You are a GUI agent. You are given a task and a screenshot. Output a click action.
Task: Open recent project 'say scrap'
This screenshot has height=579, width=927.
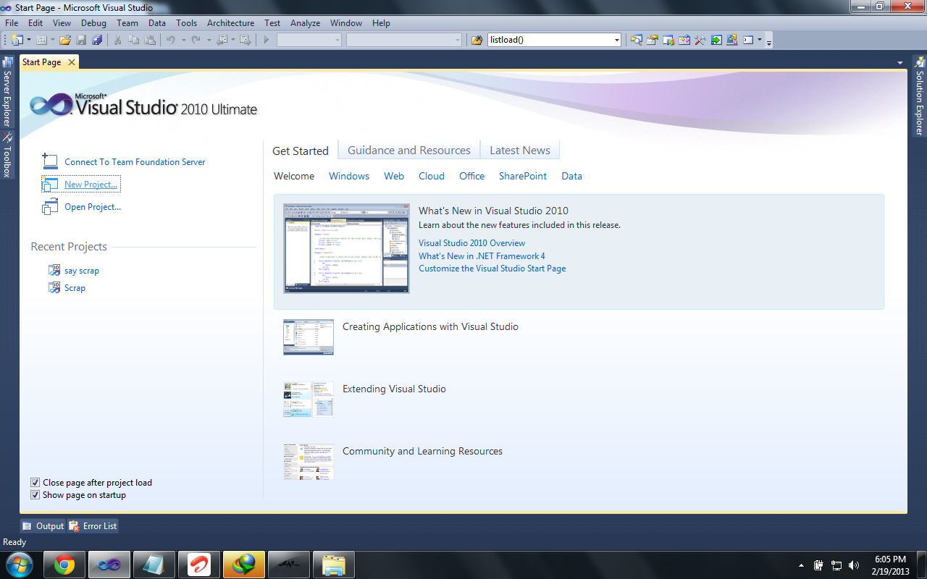[x=82, y=271]
